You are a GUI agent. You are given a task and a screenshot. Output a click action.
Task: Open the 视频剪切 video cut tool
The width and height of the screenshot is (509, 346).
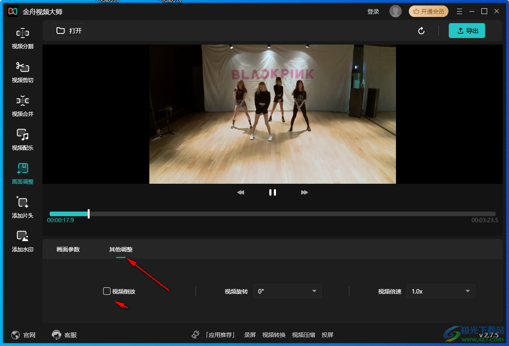coord(23,72)
